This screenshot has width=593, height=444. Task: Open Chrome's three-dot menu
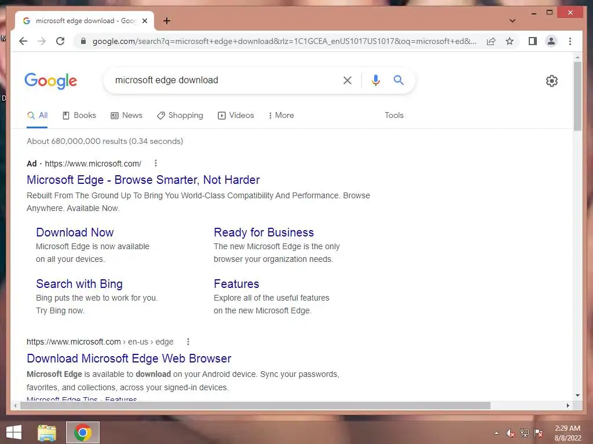570,41
